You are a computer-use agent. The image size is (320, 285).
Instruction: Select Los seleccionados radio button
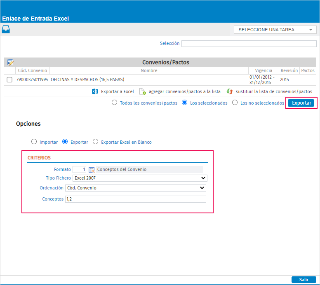(184, 103)
